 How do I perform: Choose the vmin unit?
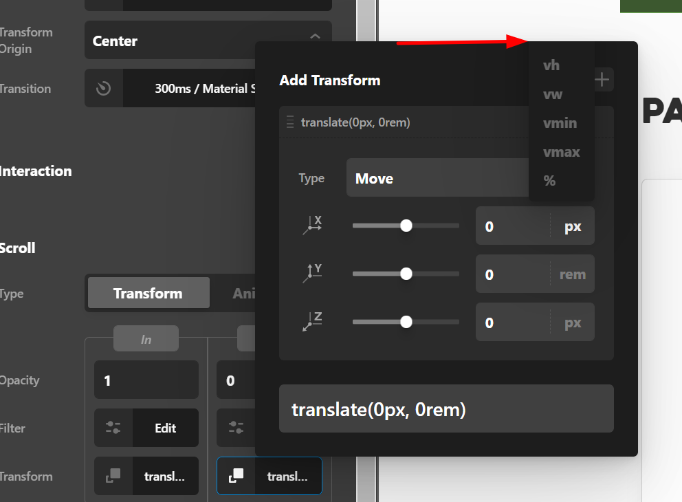(561, 123)
